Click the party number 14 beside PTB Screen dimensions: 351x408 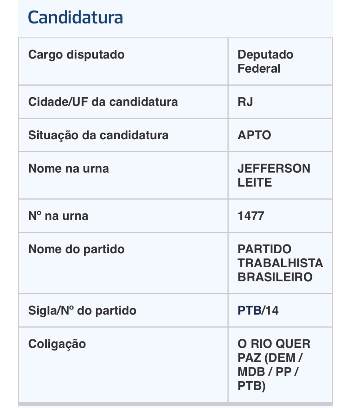tap(272, 310)
